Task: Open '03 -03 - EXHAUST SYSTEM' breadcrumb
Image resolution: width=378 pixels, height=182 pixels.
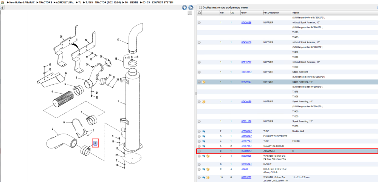Action: (x=158, y=2)
